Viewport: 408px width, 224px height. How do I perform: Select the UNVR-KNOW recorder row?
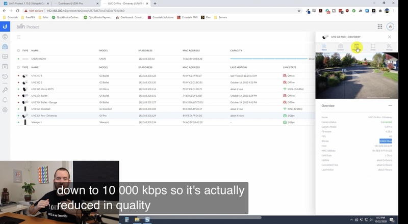(x=166, y=59)
